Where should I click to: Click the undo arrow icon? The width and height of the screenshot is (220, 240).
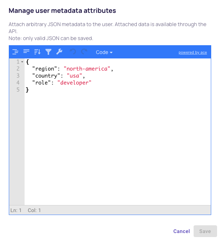pyautogui.click(x=73, y=52)
